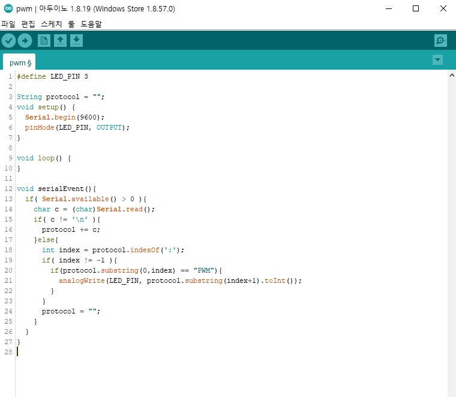Click on 'protocol = "";' on line 24
The width and height of the screenshot is (456, 397).
point(71,311)
